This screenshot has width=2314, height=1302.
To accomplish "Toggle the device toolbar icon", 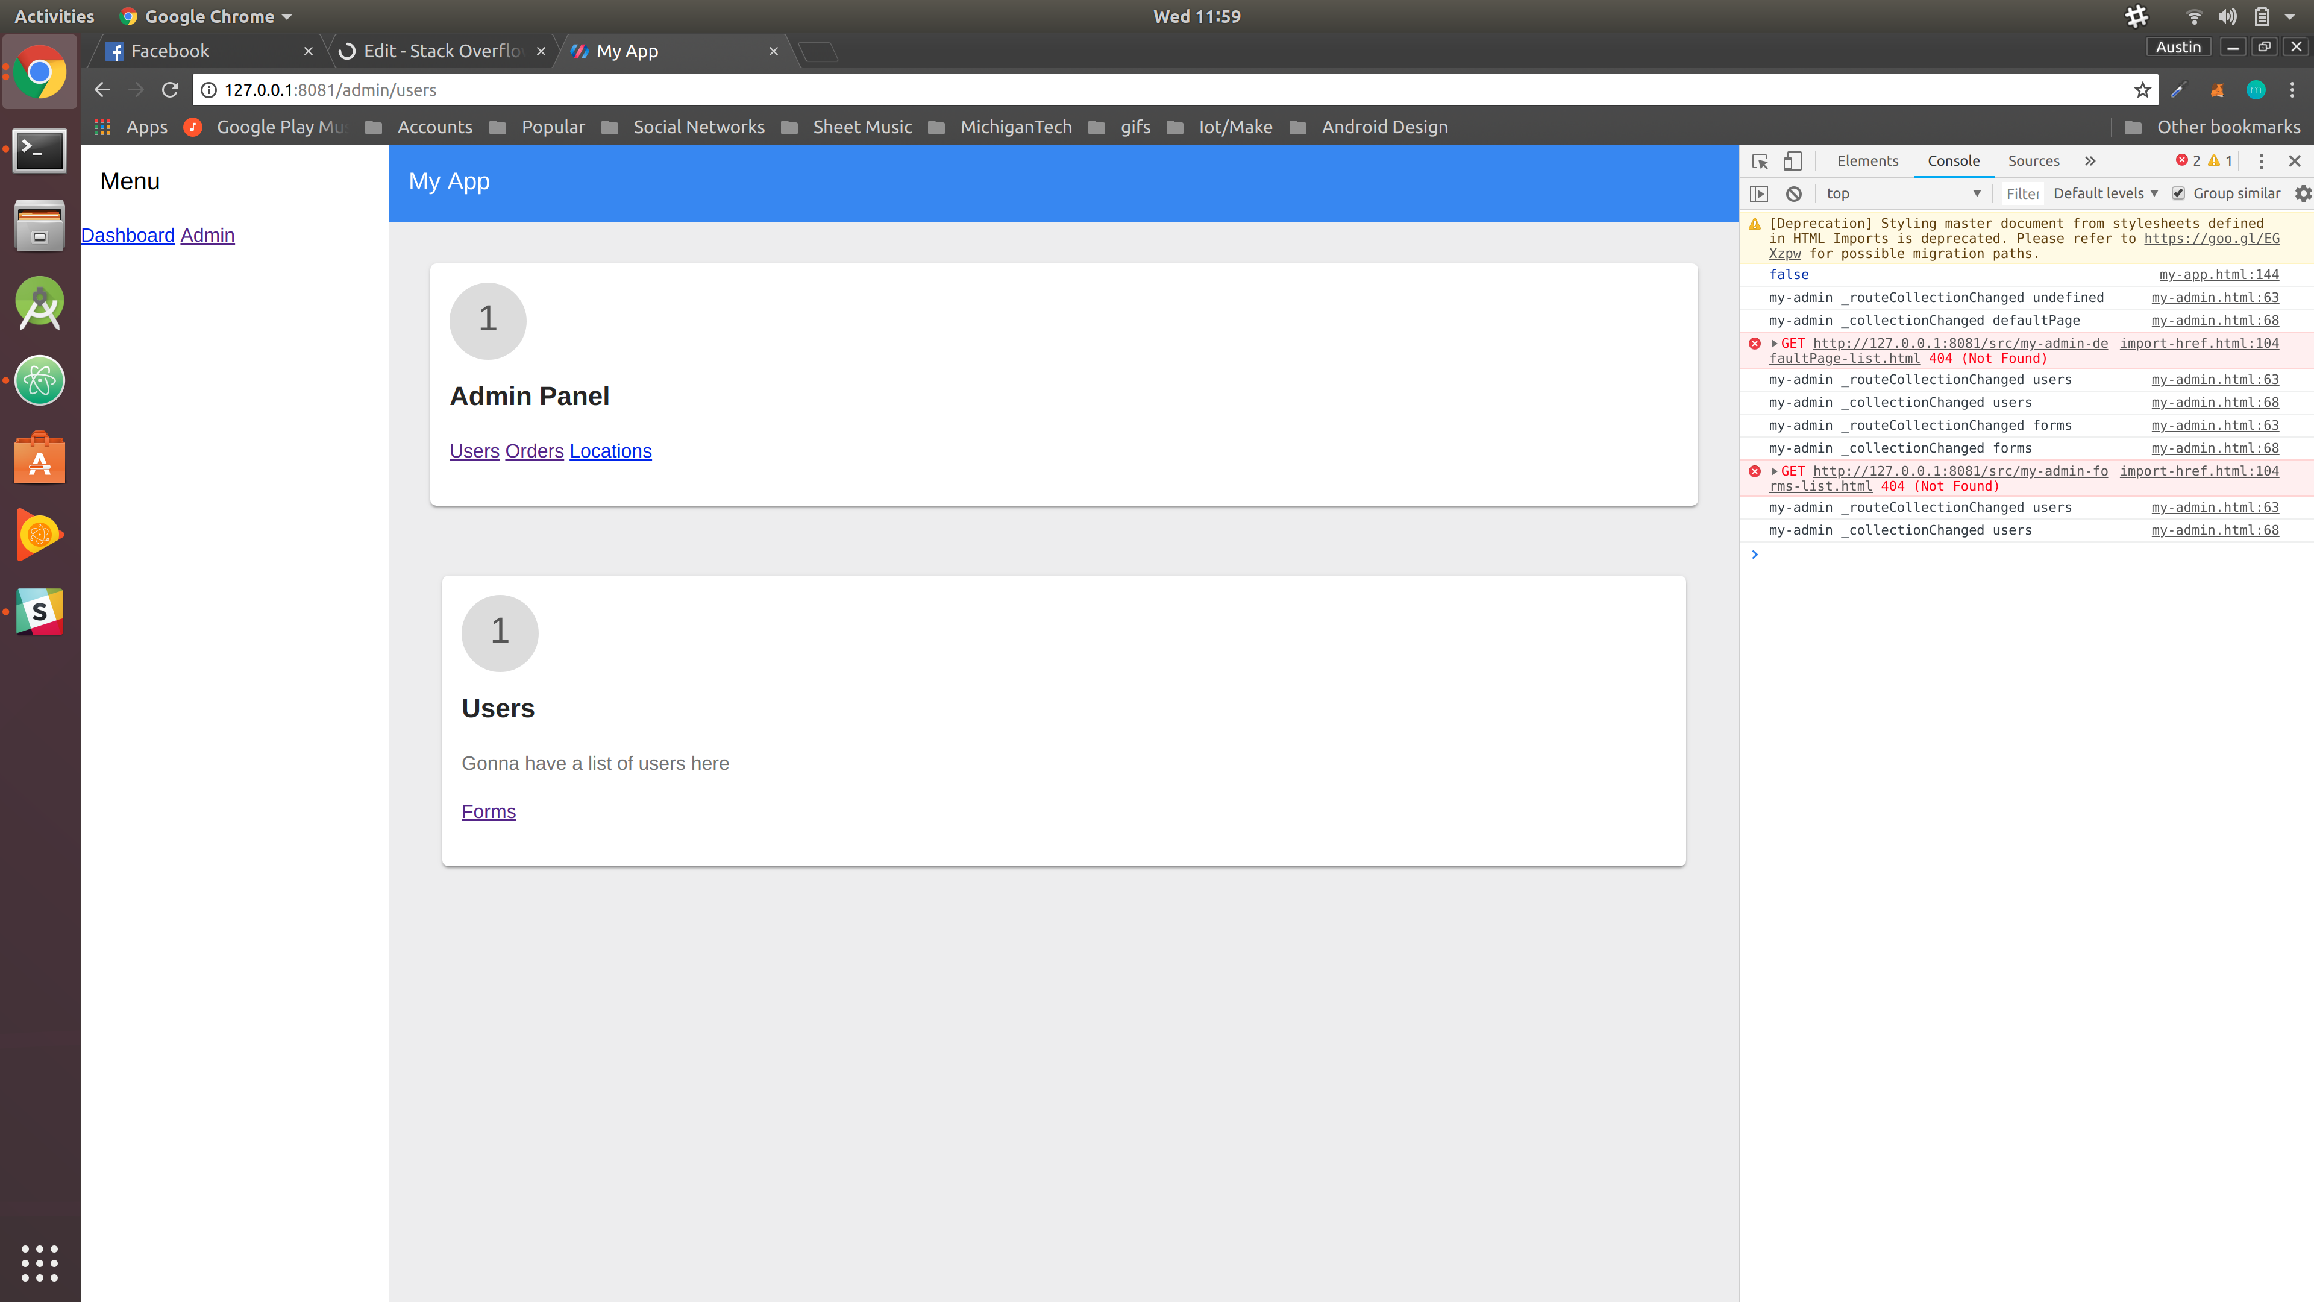I will coord(1792,161).
